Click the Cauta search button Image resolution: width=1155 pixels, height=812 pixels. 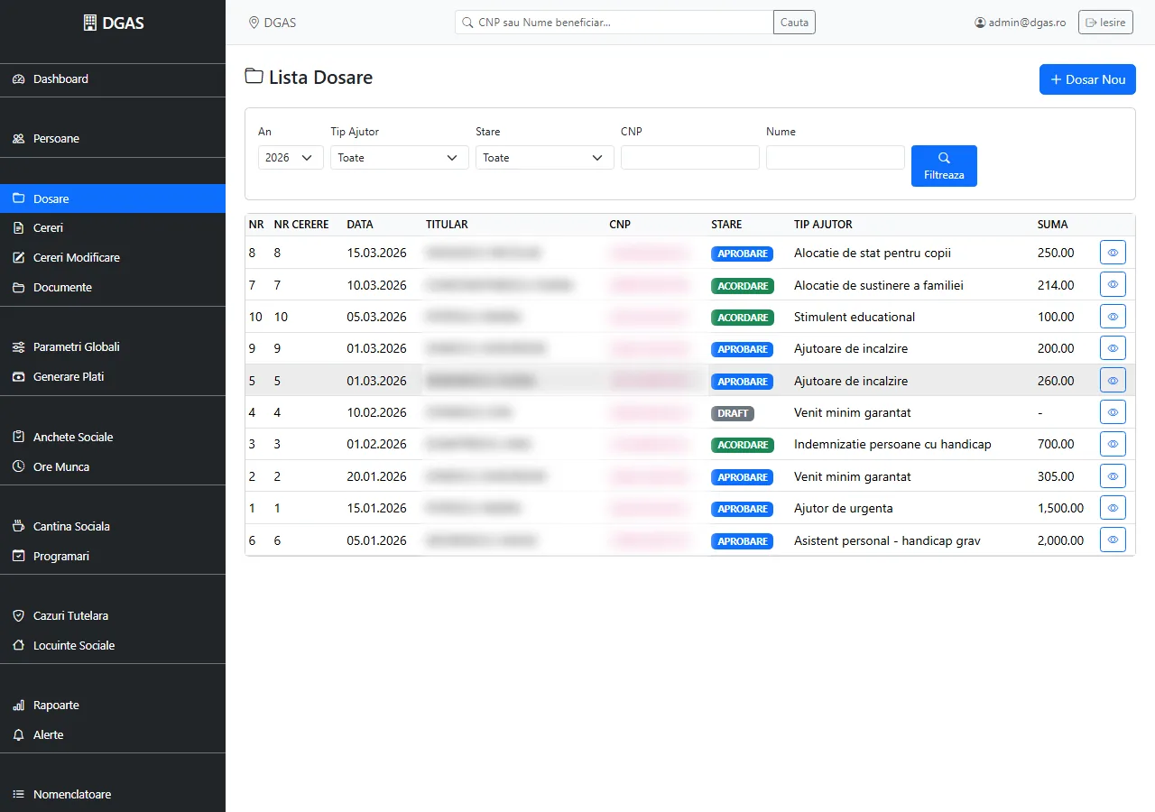point(794,23)
